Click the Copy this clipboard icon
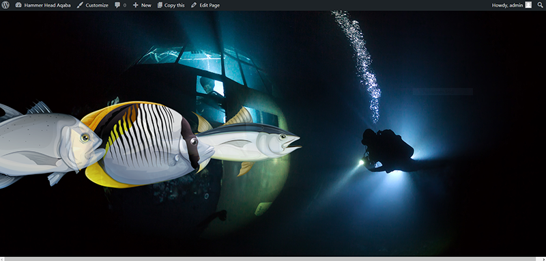The width and height of the screenshot is (546, 261). coord(160,5)
